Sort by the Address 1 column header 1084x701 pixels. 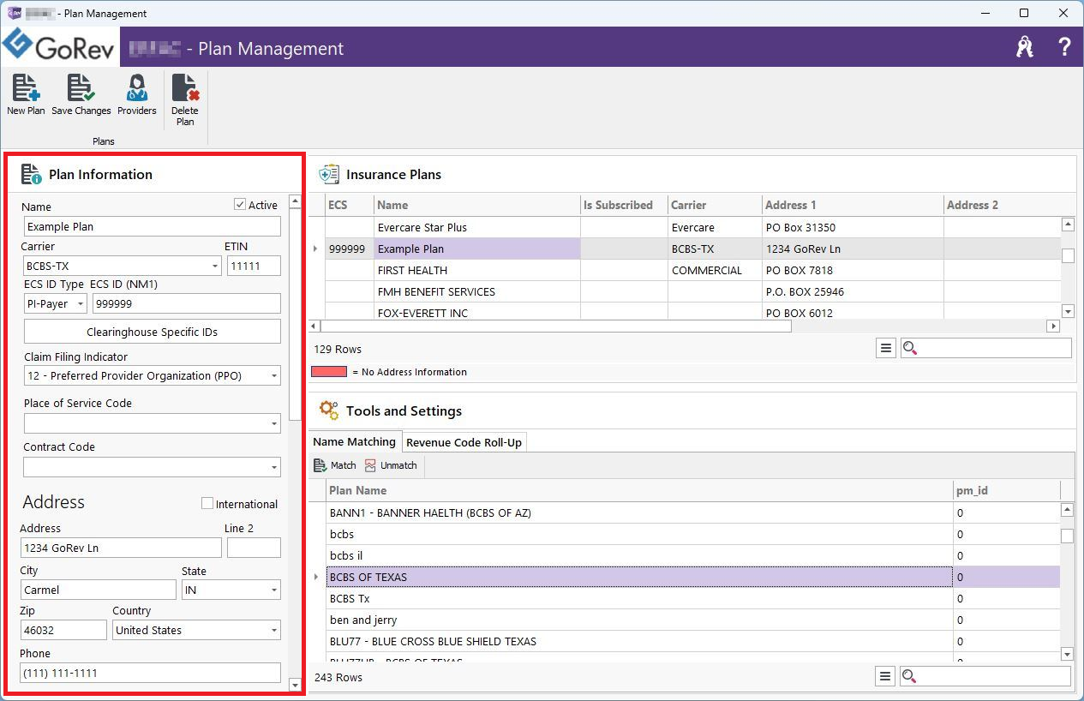tap(853, 205)
